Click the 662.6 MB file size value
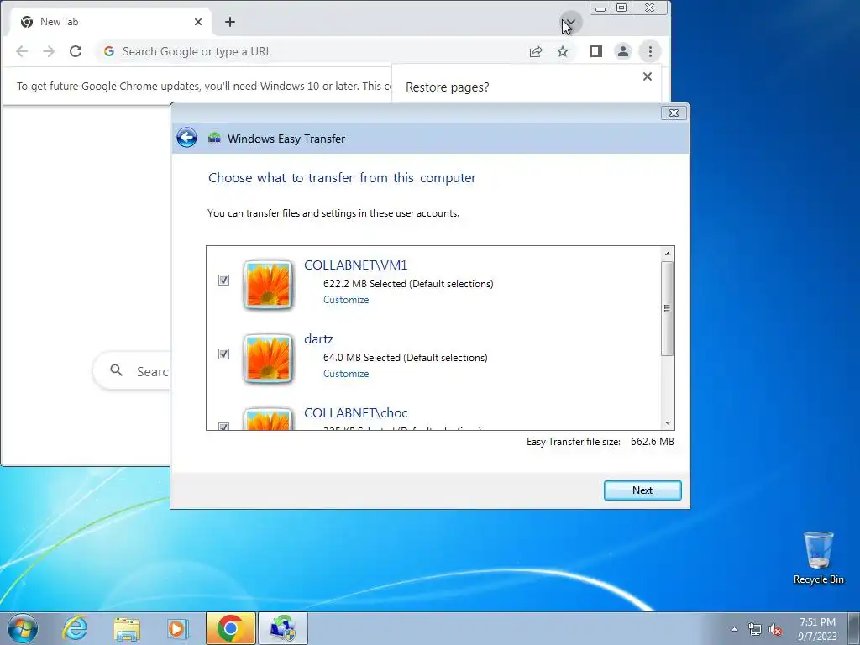The height and width of the screenshot is (645, 860). 652,442
